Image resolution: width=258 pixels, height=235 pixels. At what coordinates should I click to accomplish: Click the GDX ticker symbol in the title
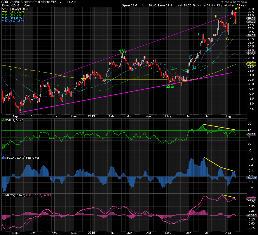coord(5,2)
